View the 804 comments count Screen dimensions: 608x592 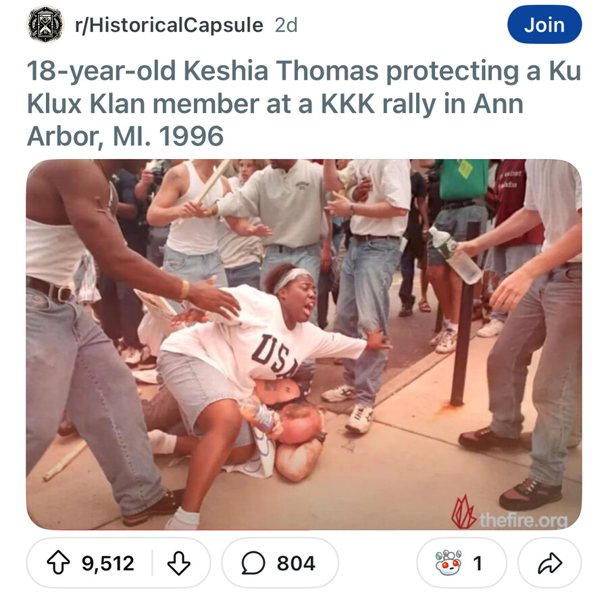(x=297, y=564)
